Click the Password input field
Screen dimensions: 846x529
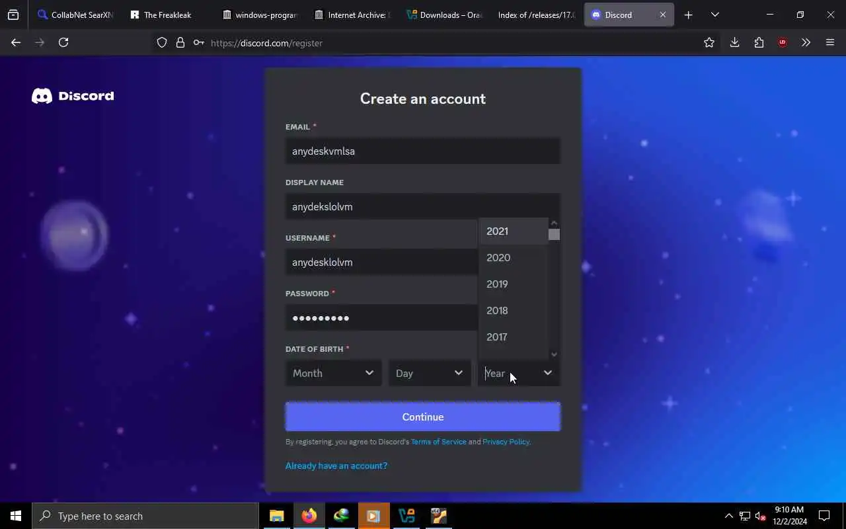tap(382, 317)
